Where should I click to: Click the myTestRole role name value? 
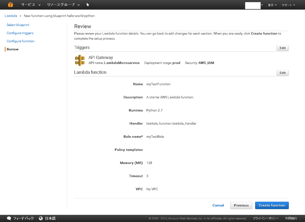tap(155, 136)
